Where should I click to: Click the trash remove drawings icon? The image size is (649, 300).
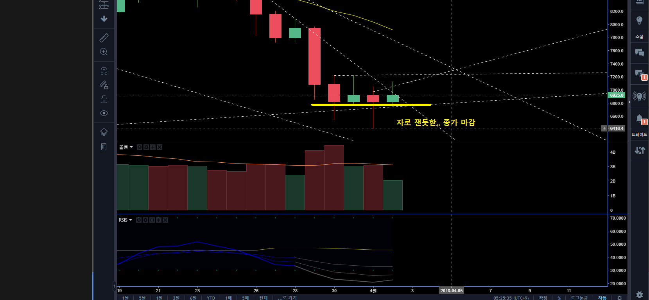pyautogui.click(x=104, y=146)
